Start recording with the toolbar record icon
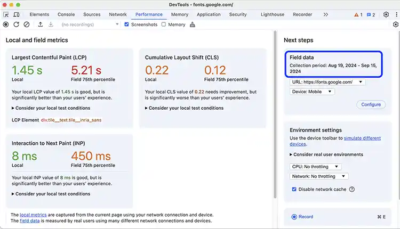400x229 pixels. pyautogui.click(x=6, y=24)
